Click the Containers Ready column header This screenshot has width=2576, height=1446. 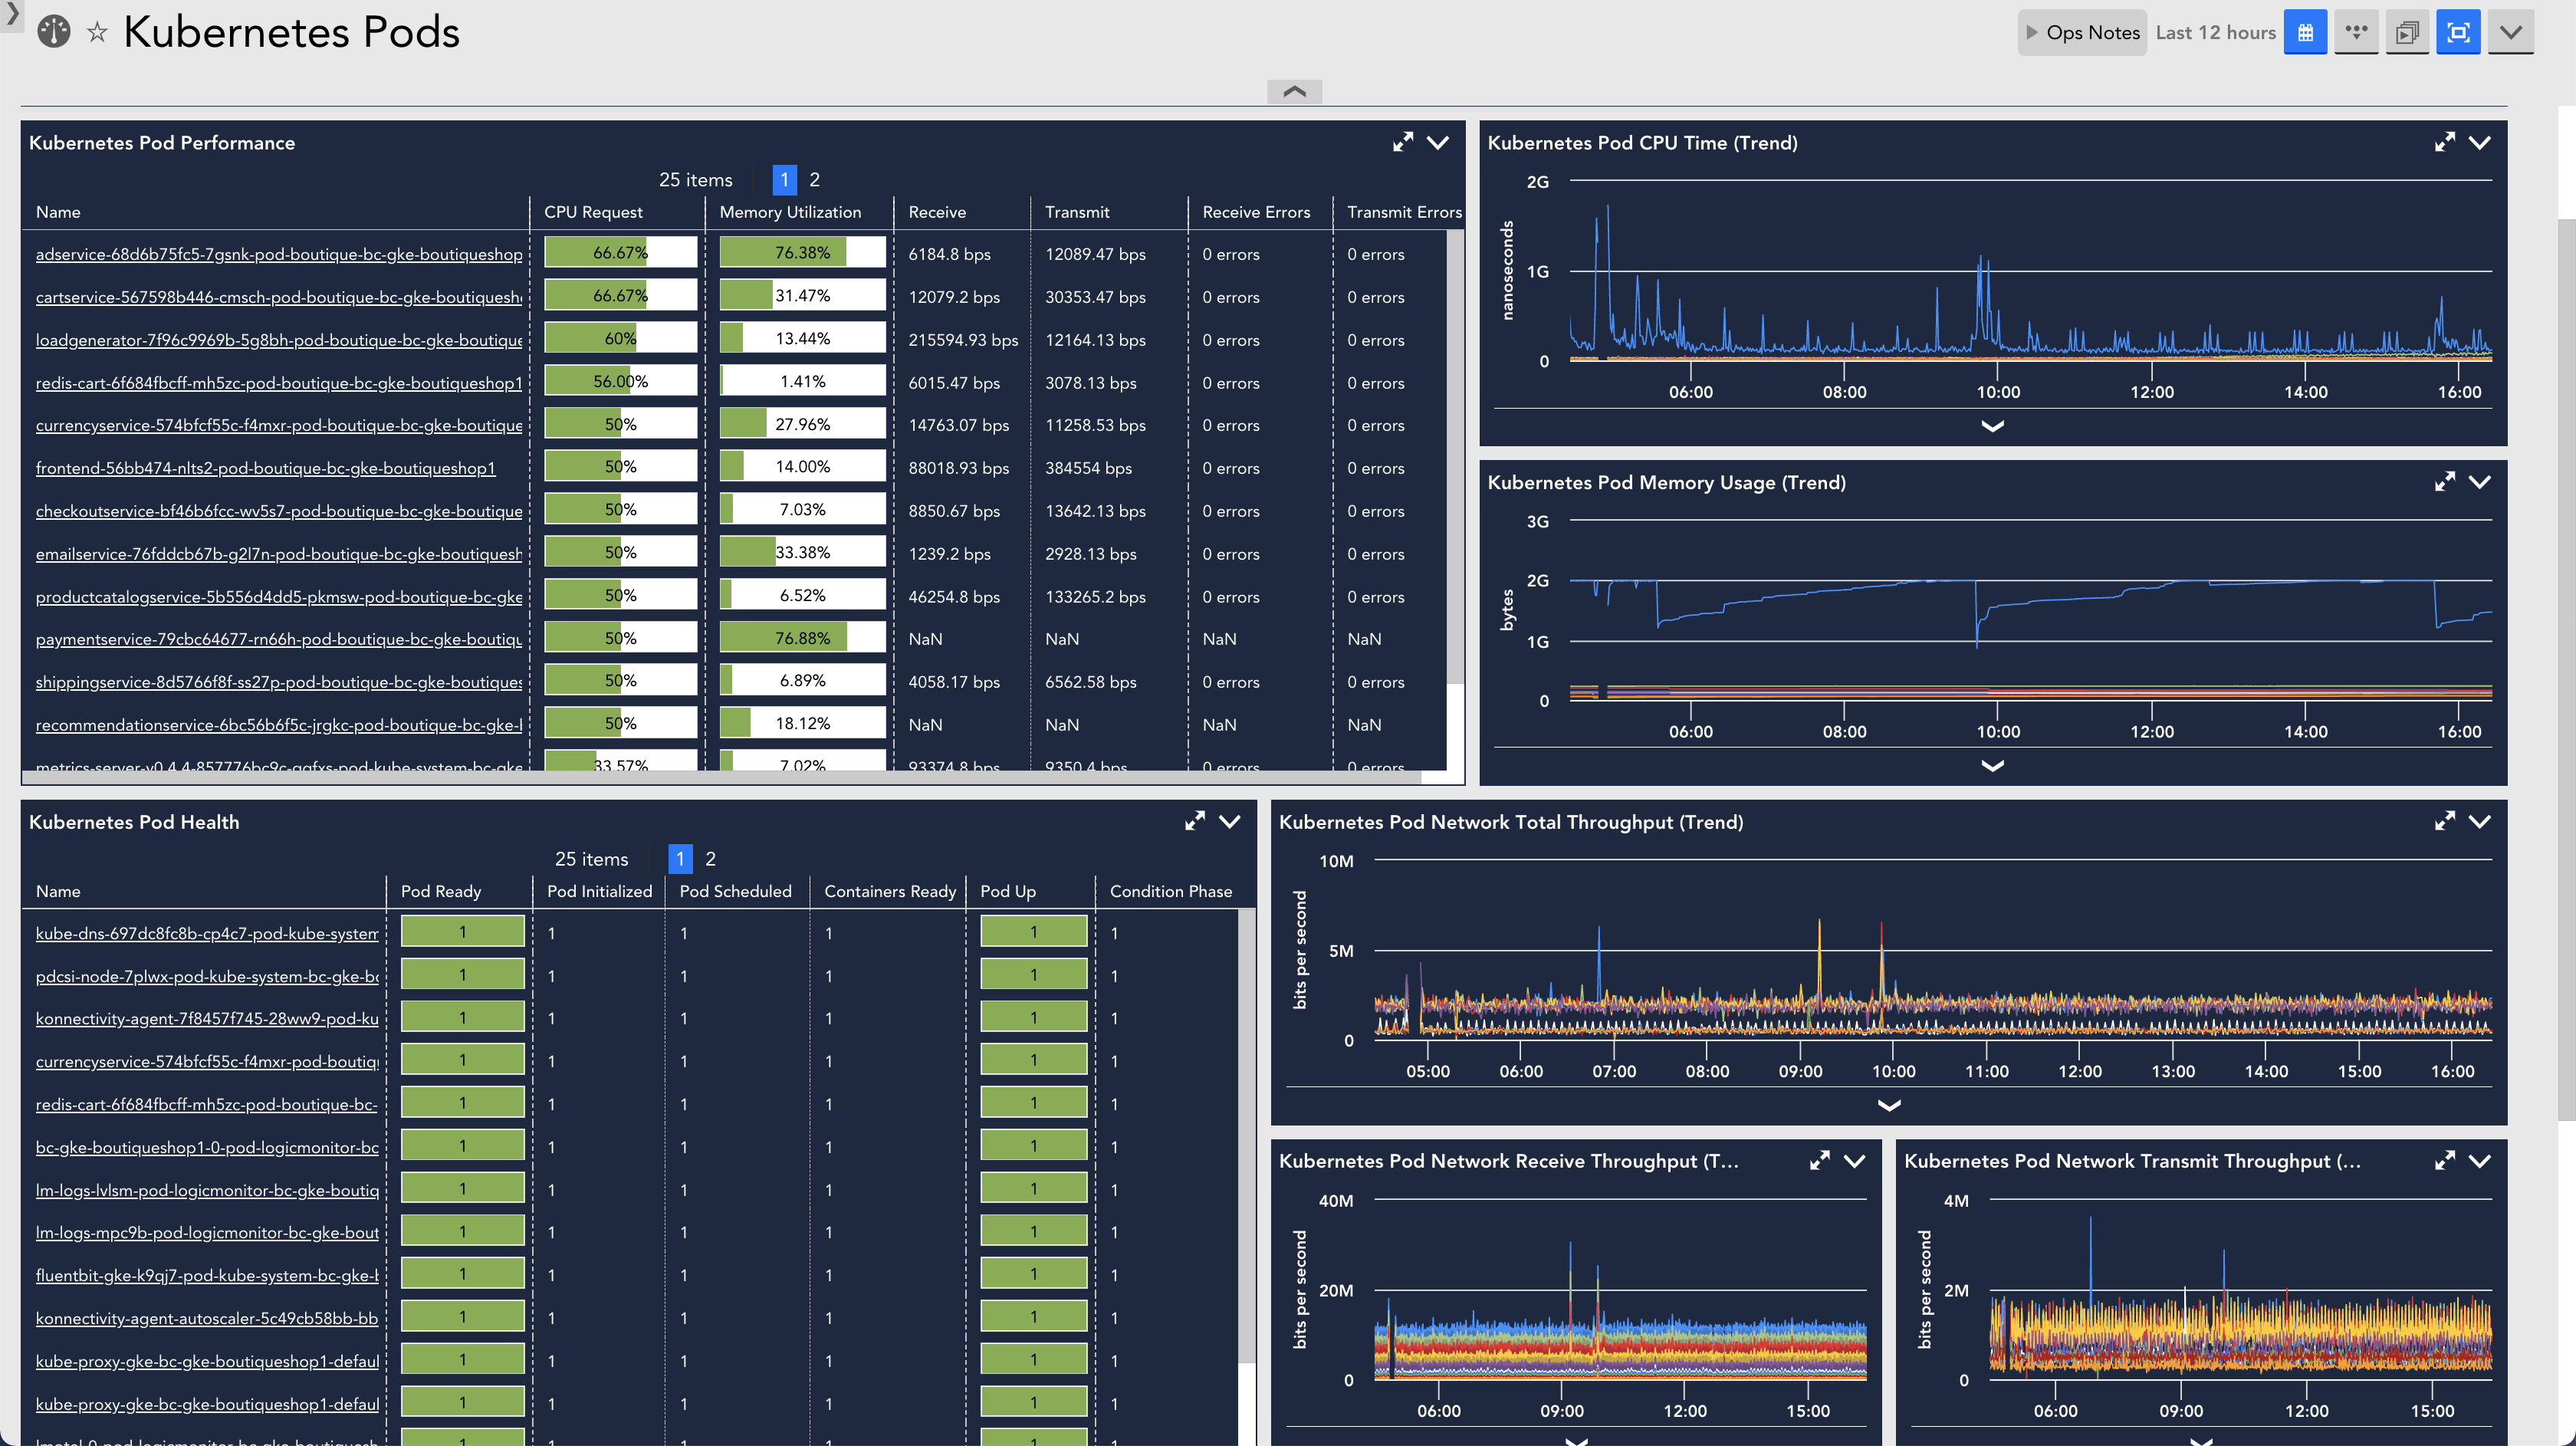890,891
